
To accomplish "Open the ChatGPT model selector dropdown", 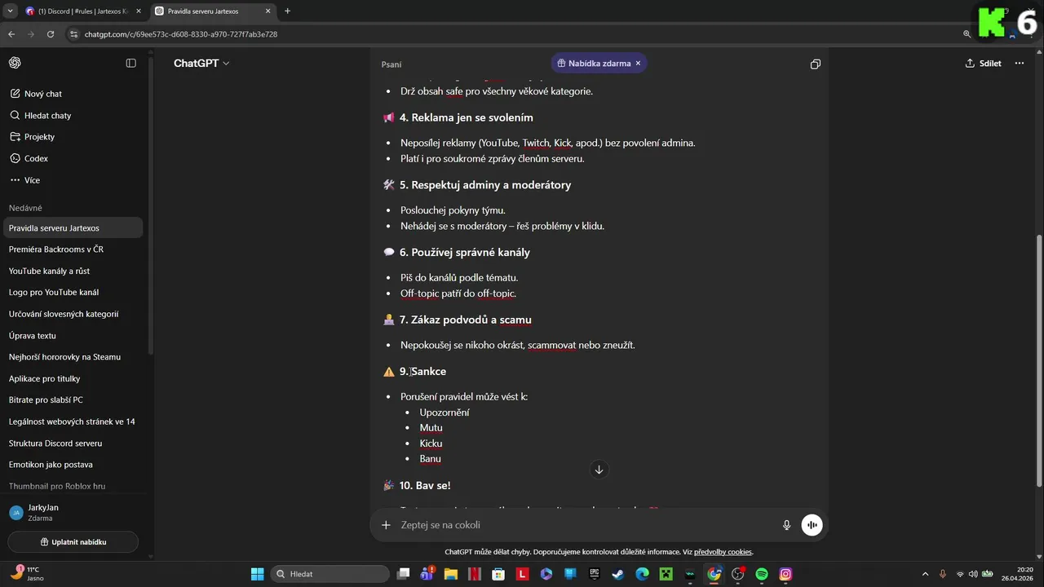I will [x=201, y=63].
